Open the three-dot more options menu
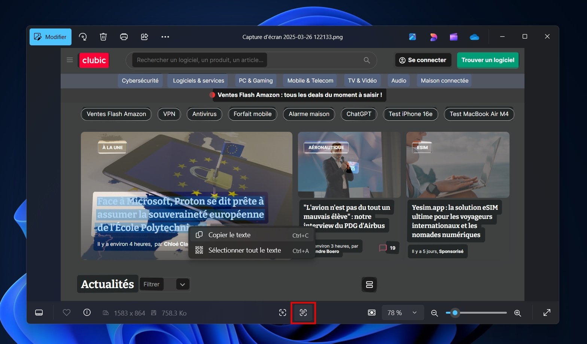587x344 pixels. (x=165, y=37)
